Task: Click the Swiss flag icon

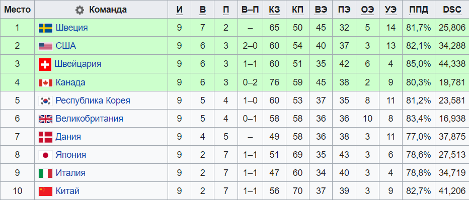Action: click(x=46, y=64)
